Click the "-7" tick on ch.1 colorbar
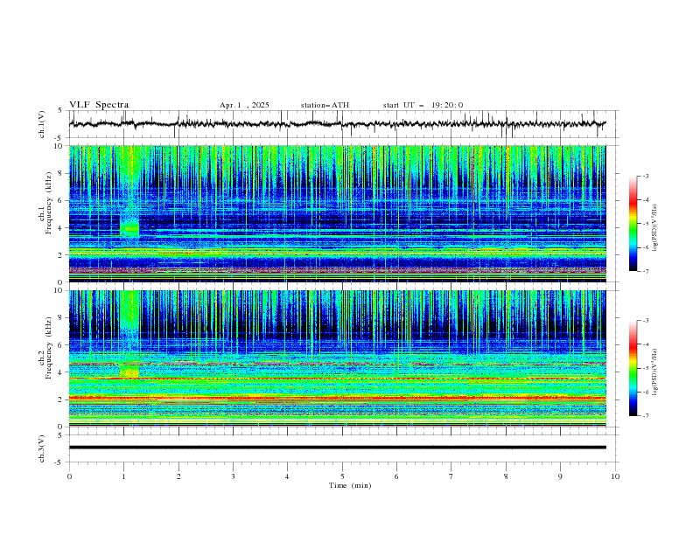 (645, 271)
